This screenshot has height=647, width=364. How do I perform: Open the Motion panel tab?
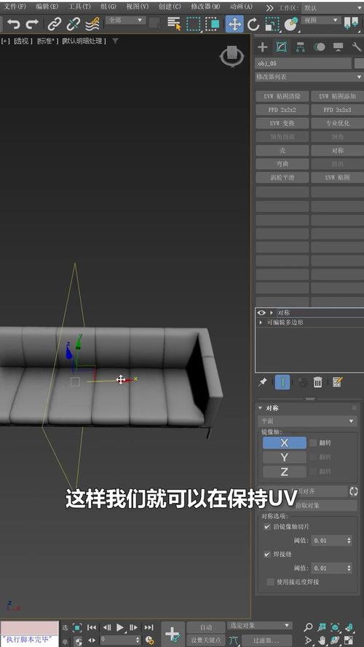pos(319,47)
